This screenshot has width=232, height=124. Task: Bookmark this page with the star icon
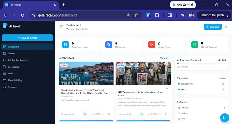(136, 15)
